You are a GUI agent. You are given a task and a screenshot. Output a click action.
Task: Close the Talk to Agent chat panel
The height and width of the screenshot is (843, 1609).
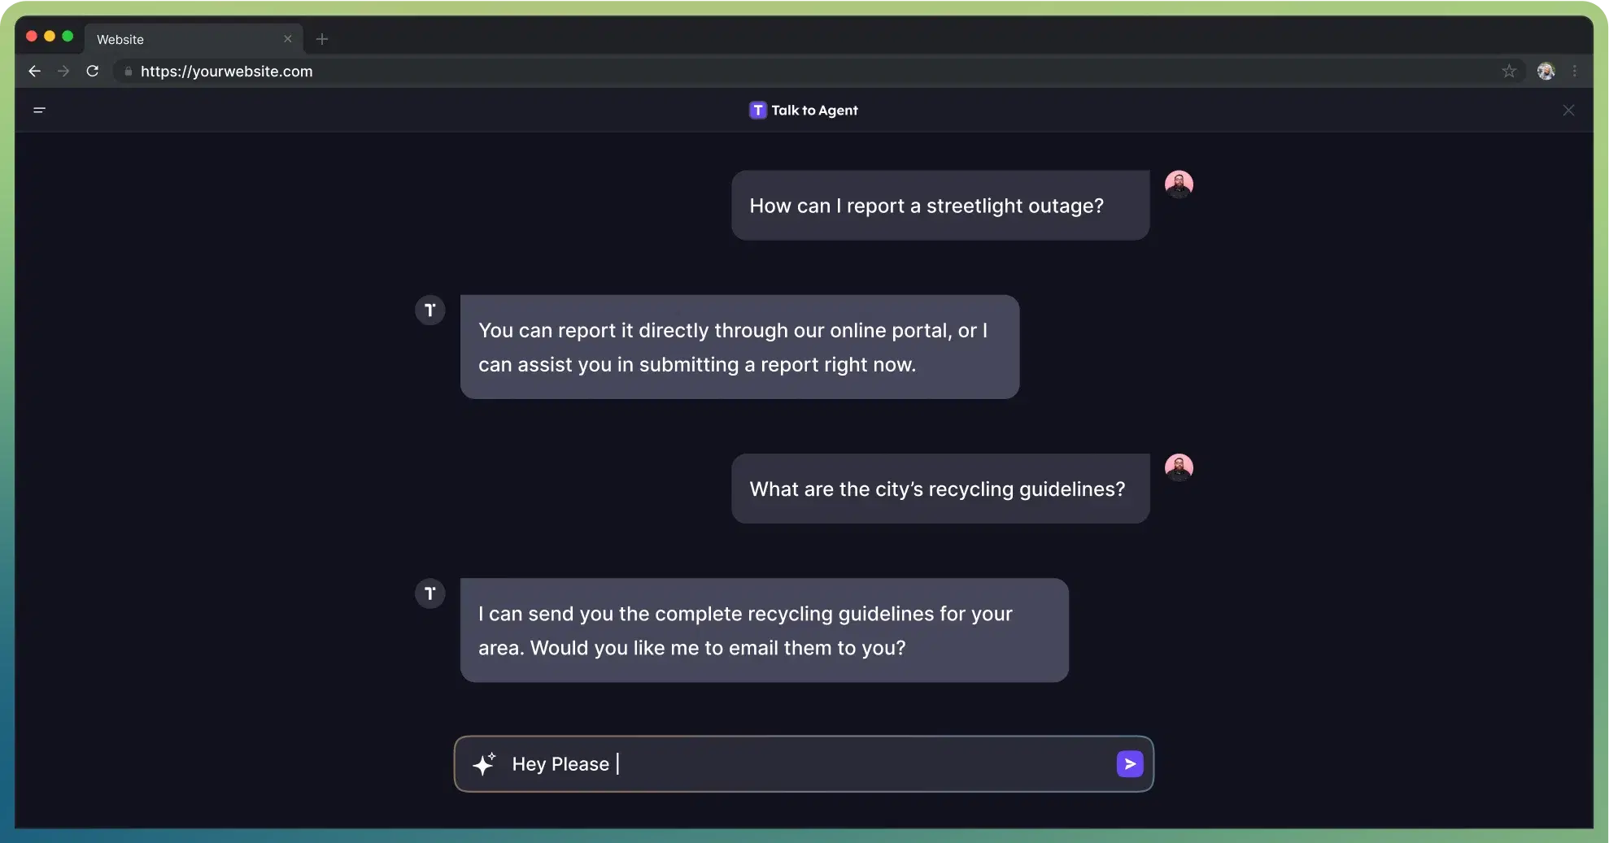(1568, 111)
